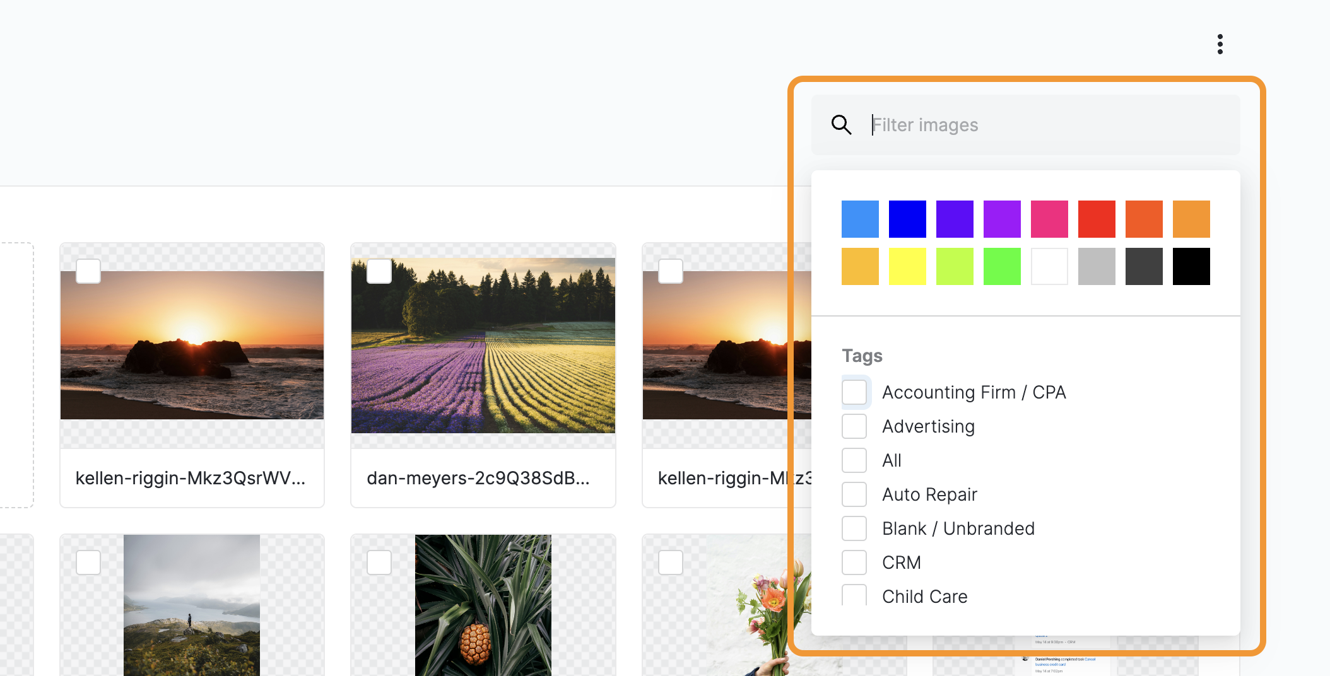This screenshot has height=676, width=1330.
Task: Enable the Advertising tag checkbox
Action: point(854,426)
